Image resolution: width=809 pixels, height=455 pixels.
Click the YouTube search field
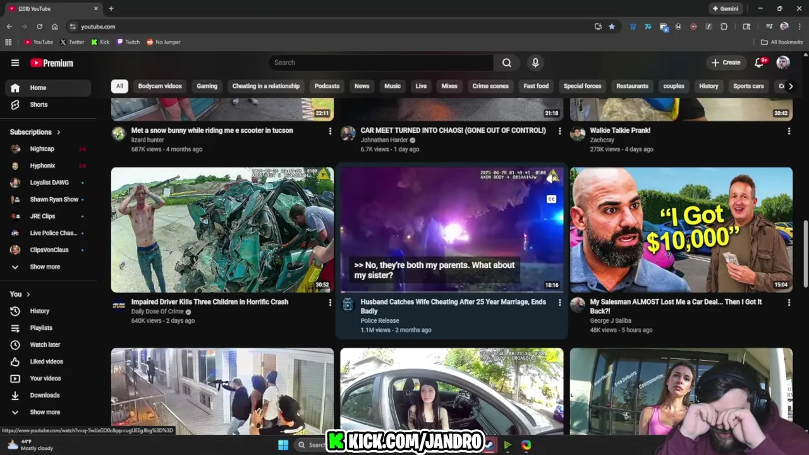pos(380,63)
